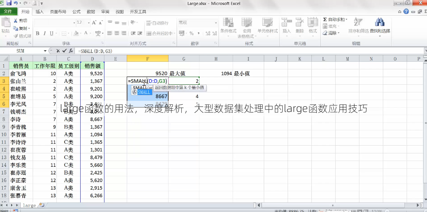Toggle underline formatting
Screen dimensions: 427x212
51,33
